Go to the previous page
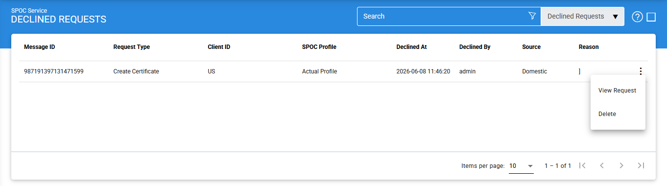 tap(602, 165)
